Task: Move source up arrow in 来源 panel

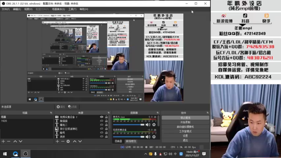Action: tap(75, 141)
